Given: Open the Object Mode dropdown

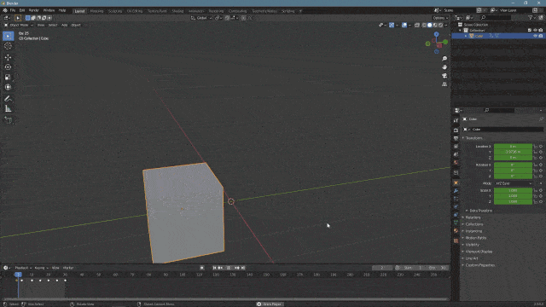Looking at the screenshot, I should pyautogui.click(x=19, y=25).
